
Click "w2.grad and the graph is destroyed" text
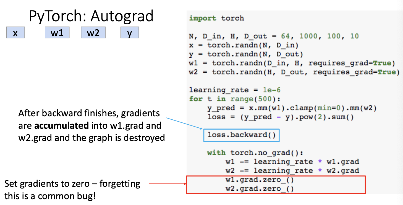pyautogui.click(x=91, y=138)
